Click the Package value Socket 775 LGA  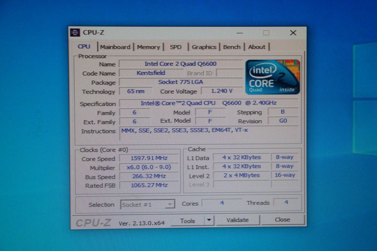pos(180,82)
